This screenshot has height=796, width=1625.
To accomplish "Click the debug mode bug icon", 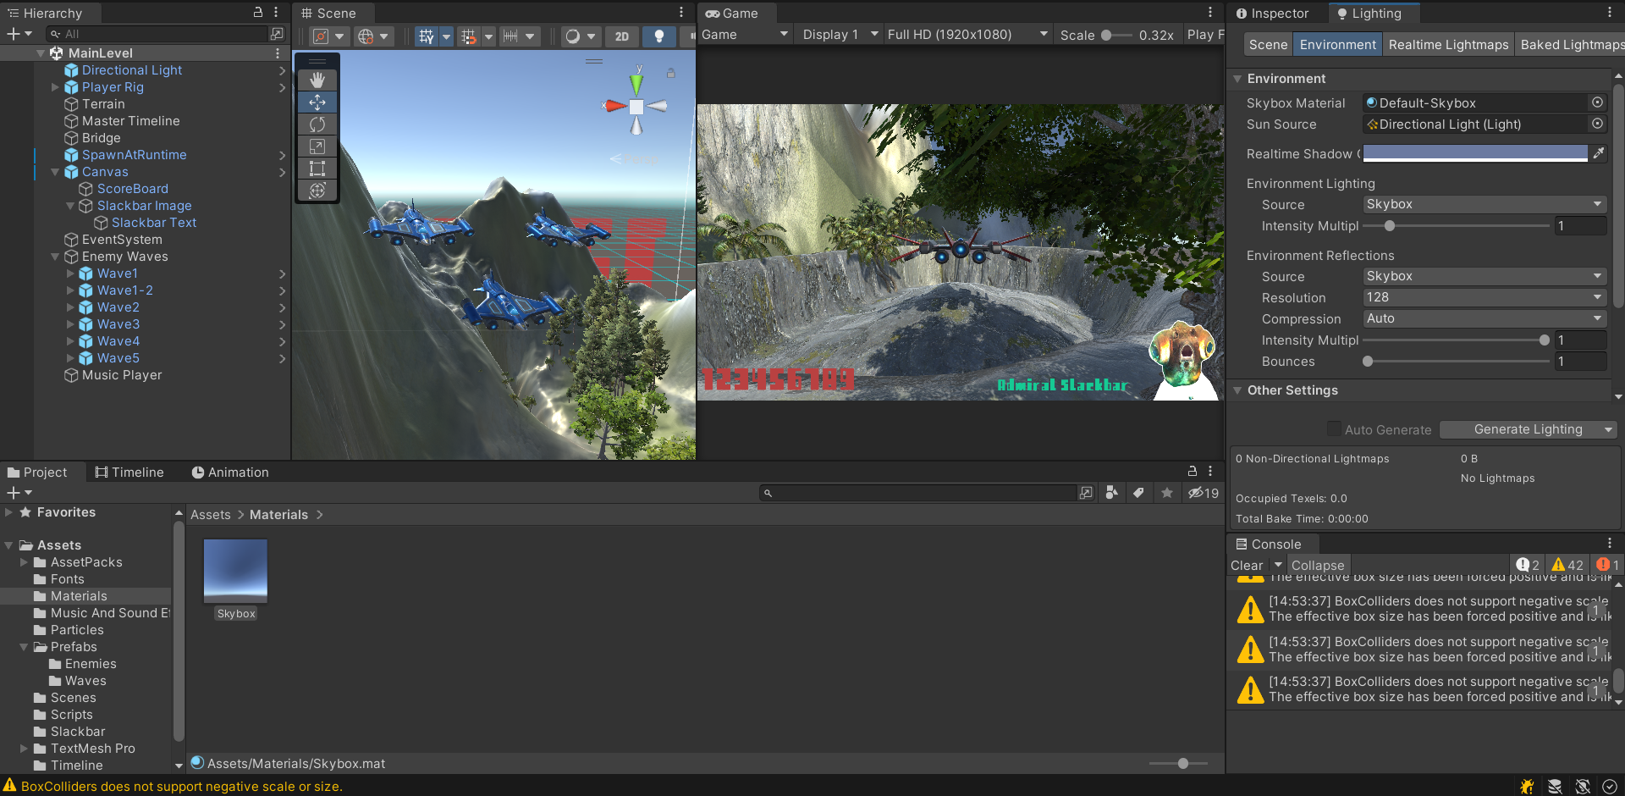I will click(1527, 787).
